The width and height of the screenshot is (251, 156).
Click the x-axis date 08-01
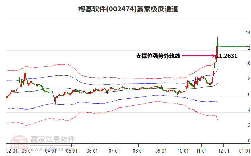pyautogui.click(x=139, y=151)
